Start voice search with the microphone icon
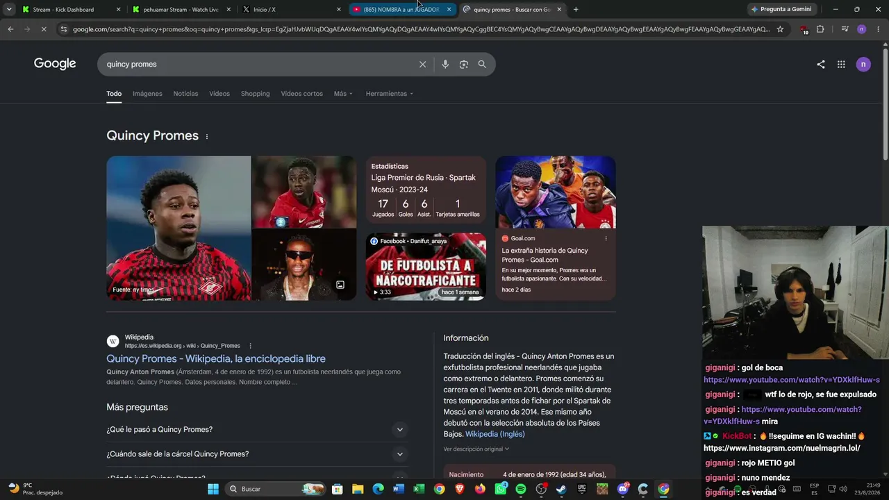Image resolution: width=889 pixels, height=500 pixels. (x=445, y=64)
